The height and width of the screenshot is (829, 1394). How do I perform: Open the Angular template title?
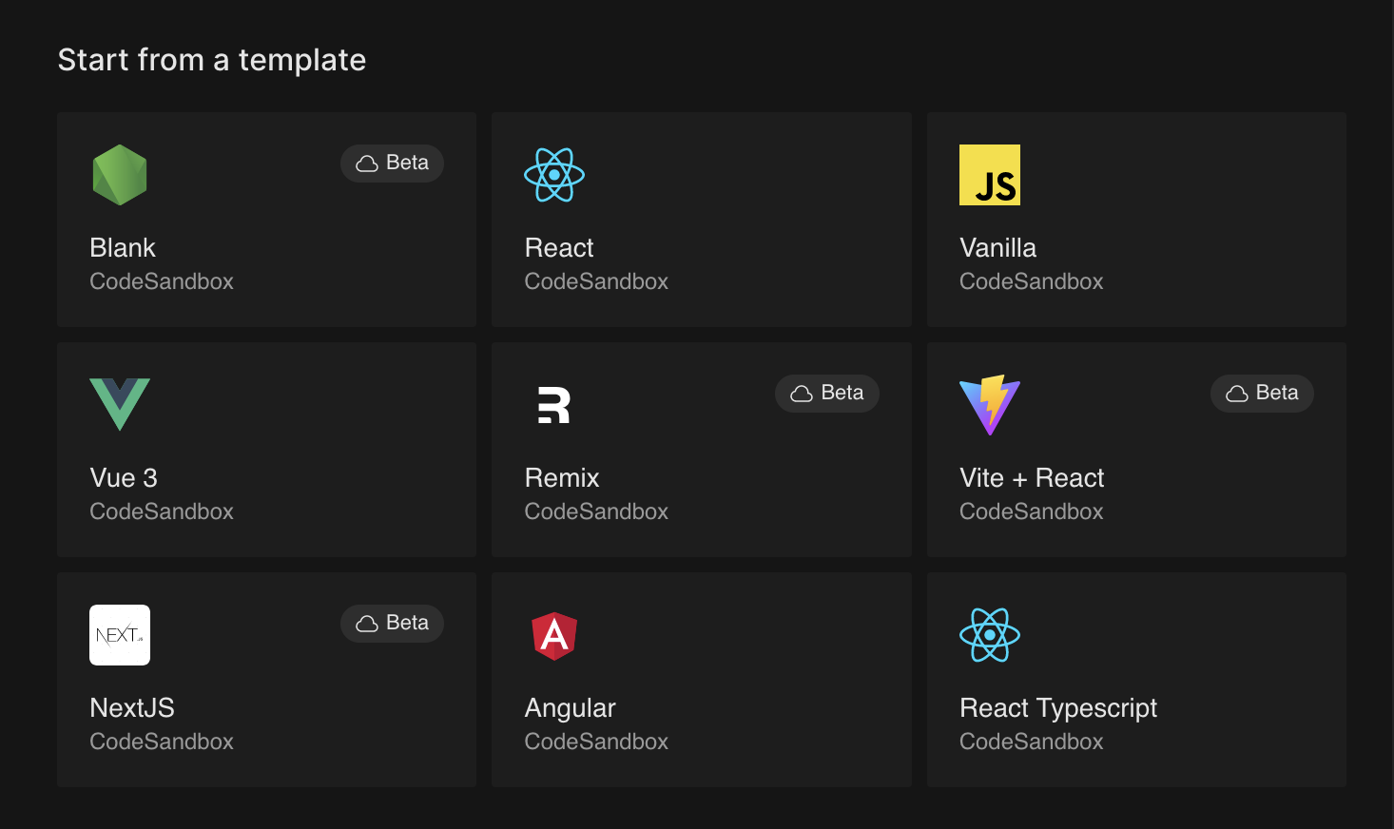click(x=571, y=708)
